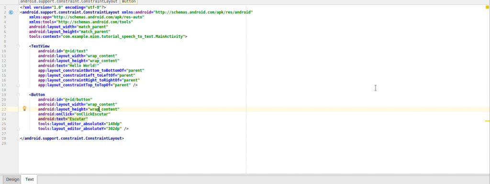The width and height of the screenshot is (490, 184).
Task: Collapse the ConstraintLayout root tag fold
Action: point(19,12)
